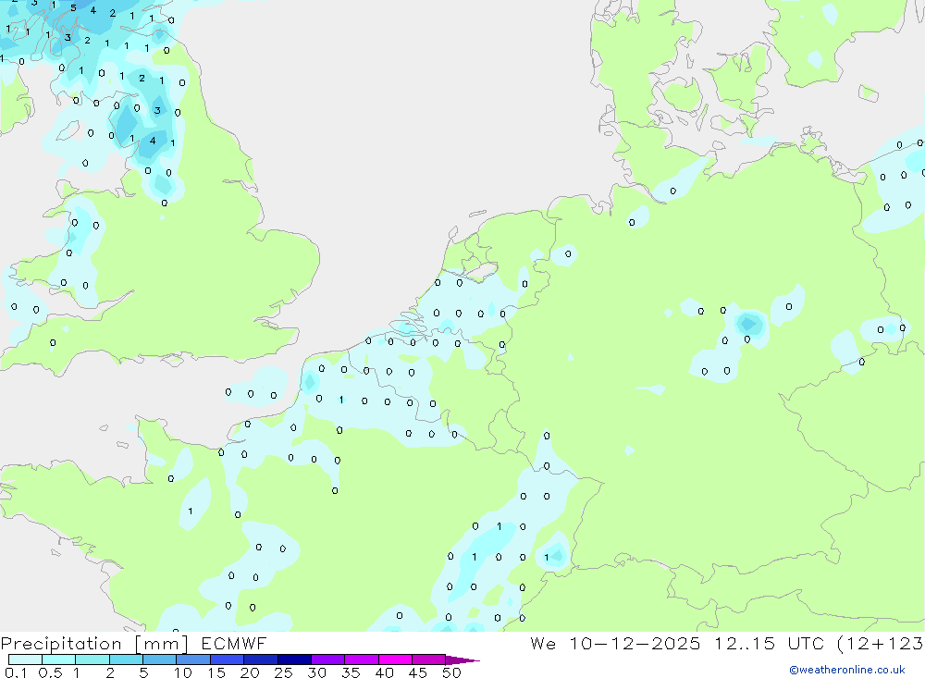925x678 pixels.
Task: Select the 20–25 mm dark blue legend swatch
Action: pyautogui.click(x=260, y=660)
